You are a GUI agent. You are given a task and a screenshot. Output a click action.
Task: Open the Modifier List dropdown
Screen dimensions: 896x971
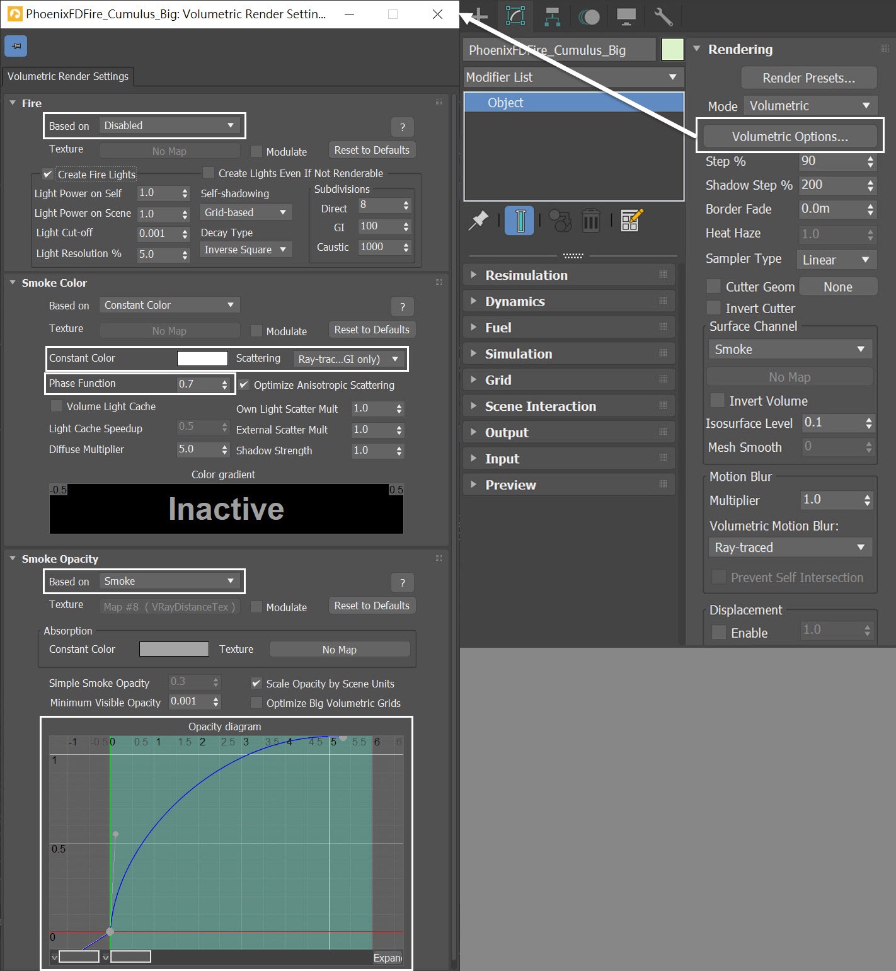click(573, 77)
